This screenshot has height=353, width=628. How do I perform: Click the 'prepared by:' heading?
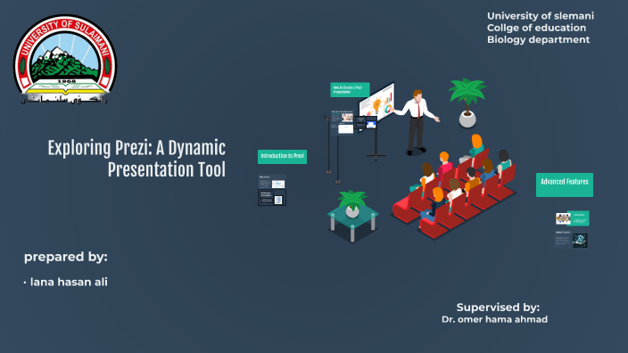[66, 257]
